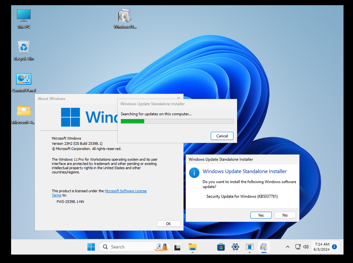353x263 pixels.
Task: Click No to decline the update
Action: [285, 215]
